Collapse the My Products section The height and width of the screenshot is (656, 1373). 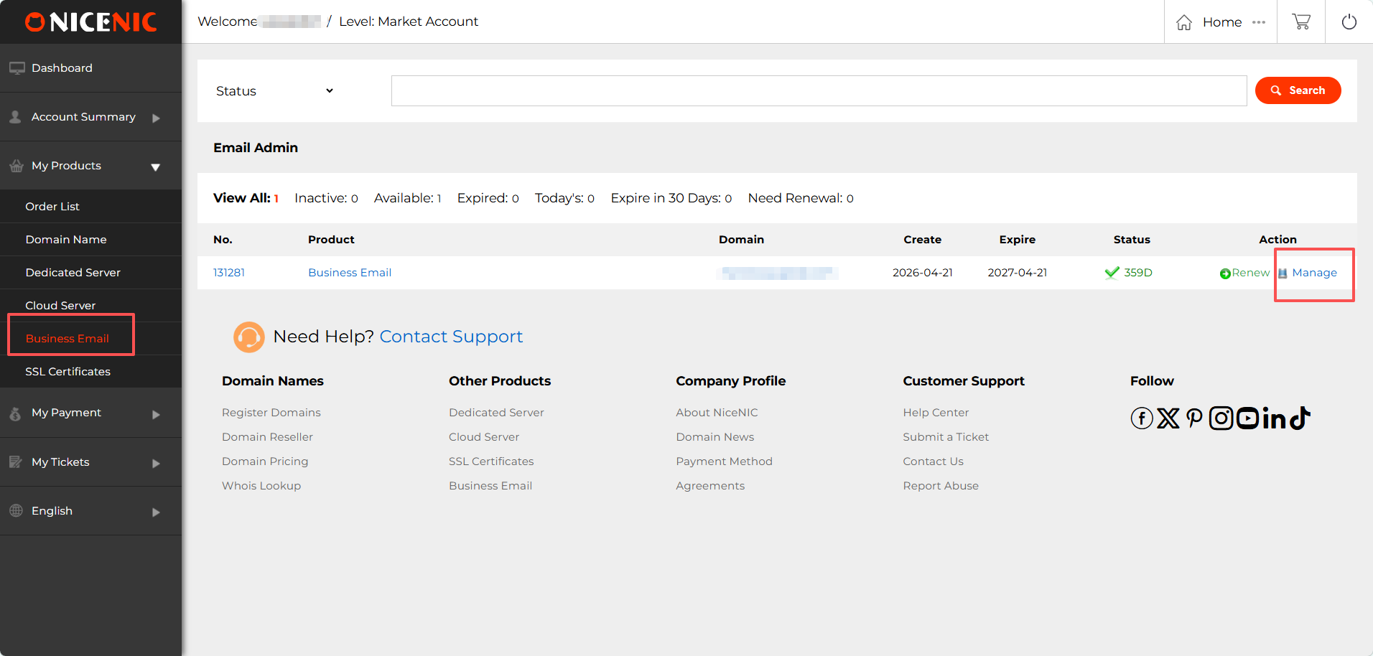pyautogui.click(x=90, y=166)
